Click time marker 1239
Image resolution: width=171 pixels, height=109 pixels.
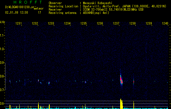149,23
